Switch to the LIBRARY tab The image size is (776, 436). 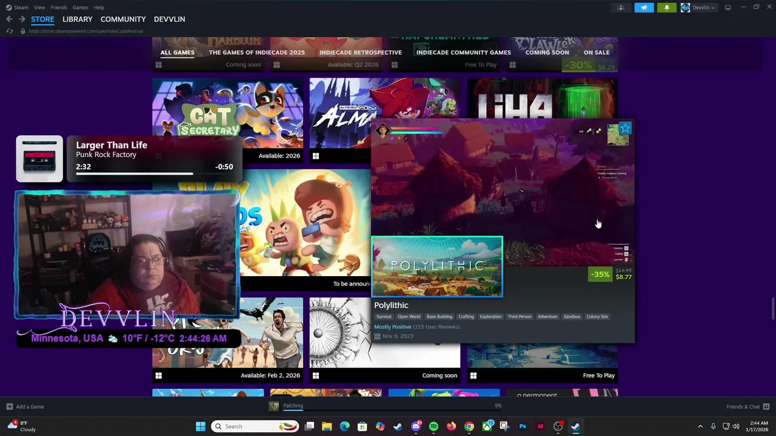78,19
